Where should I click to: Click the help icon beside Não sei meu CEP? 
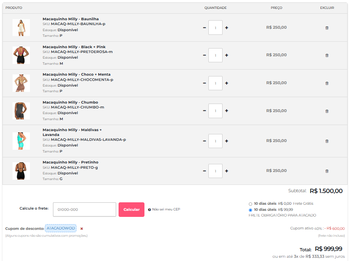click(x=149, y=210)
